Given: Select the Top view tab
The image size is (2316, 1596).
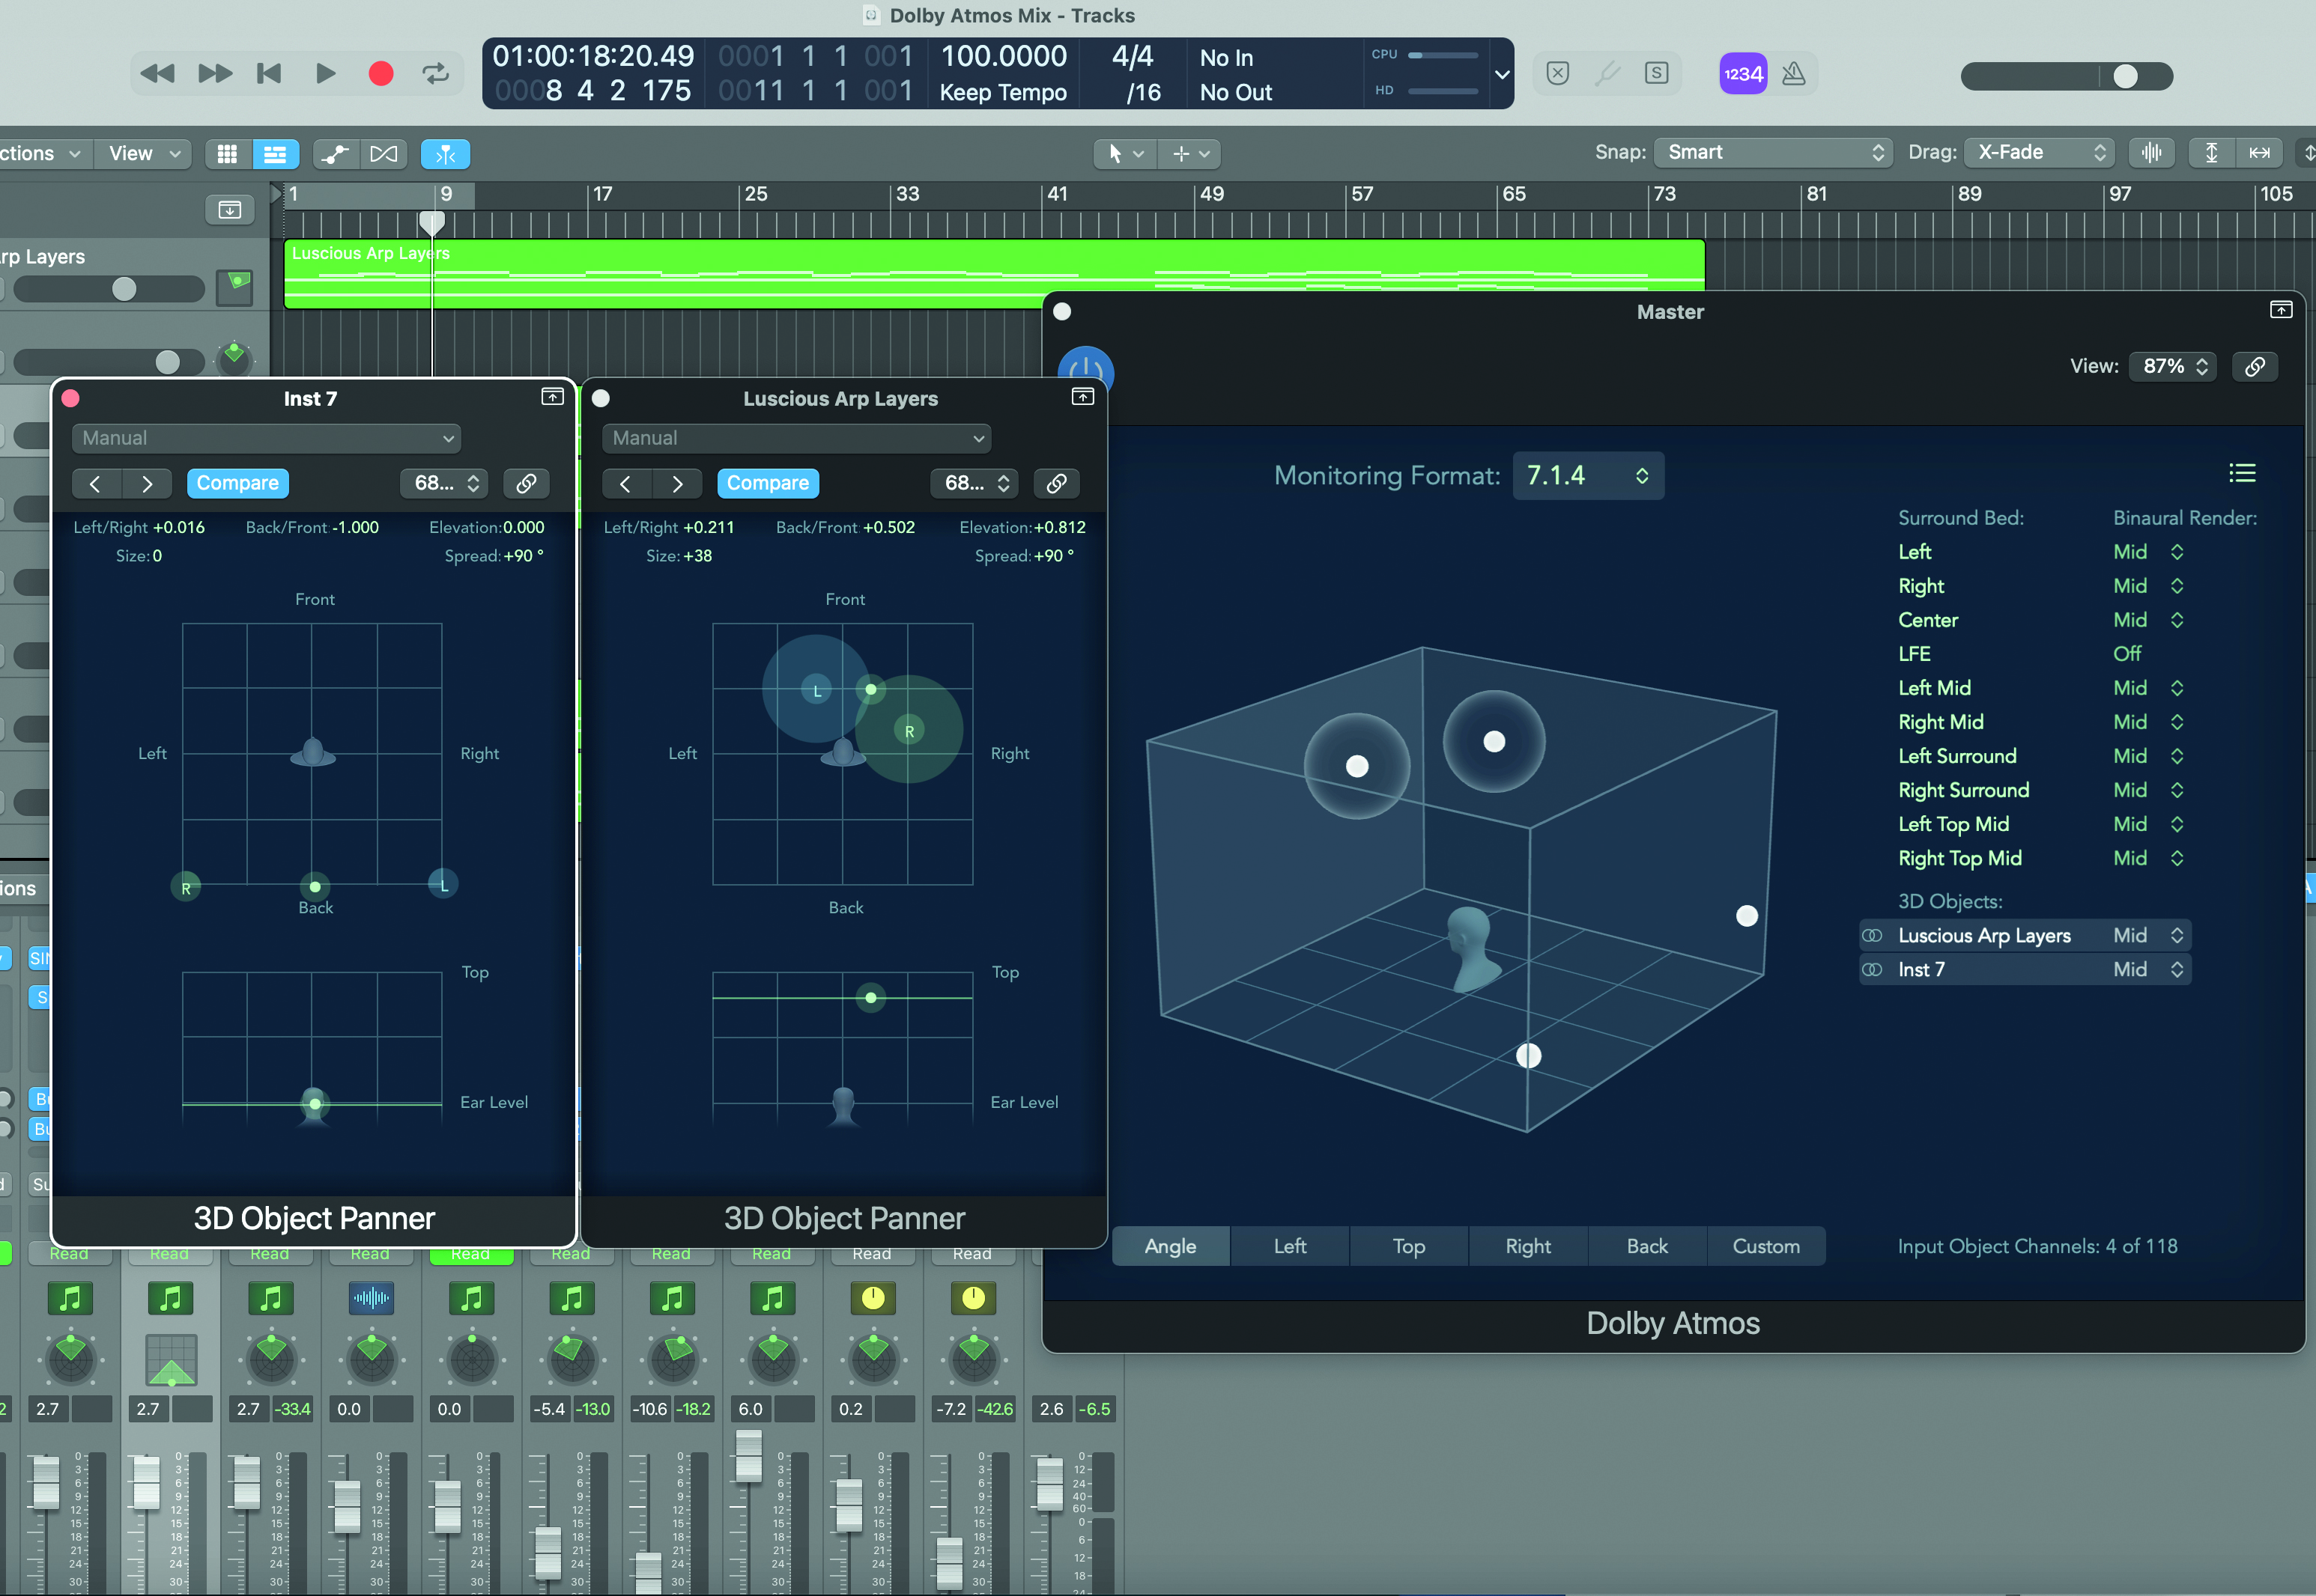Looking at the screenshot, I should 1409,1246.
